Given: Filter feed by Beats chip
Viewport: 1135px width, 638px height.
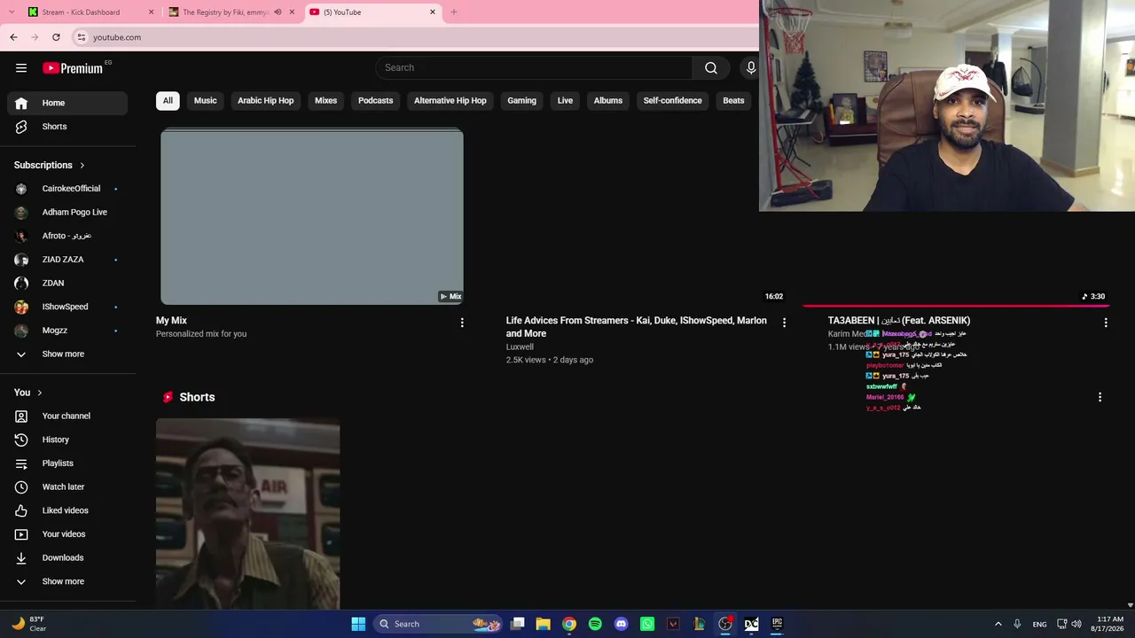Looking at the screenshot, I should tap(733, 101).
